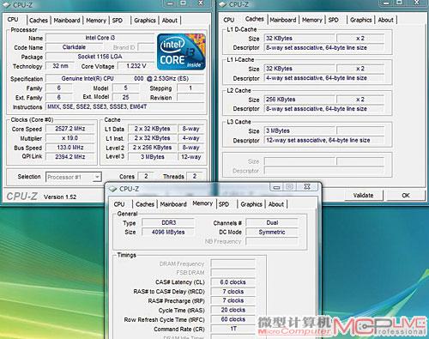
Task: Click the Specification field 'Genuine Intel(R) CPU'
Action: tap(125, 78)
